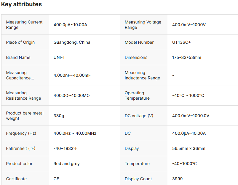Click the 400.0Hz ~ 40.00MHz frequency value
This screenshot has width=238, height=185.
tap(75, 133)
